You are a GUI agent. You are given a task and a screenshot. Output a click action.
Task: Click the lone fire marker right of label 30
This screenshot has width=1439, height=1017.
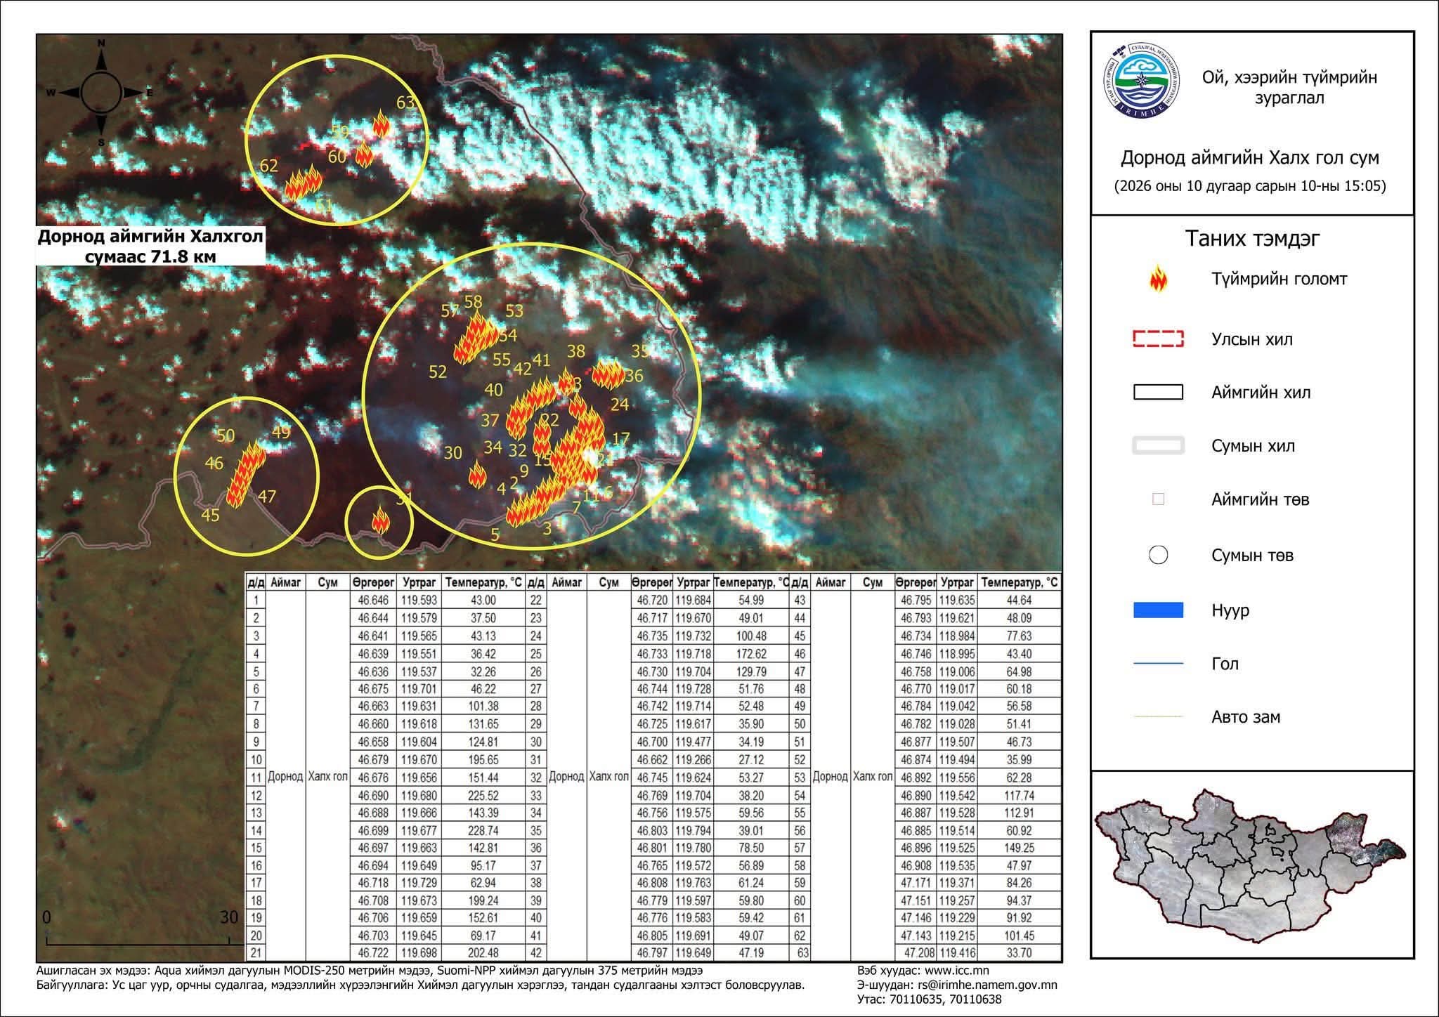pyautogui.click(x=478, y=475)
